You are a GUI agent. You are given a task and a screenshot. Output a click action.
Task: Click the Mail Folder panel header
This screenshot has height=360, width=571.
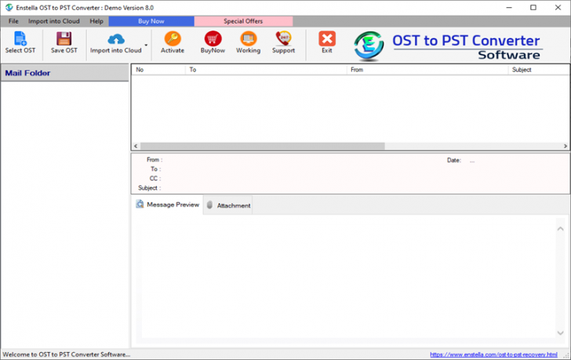(x=65, y=73)
